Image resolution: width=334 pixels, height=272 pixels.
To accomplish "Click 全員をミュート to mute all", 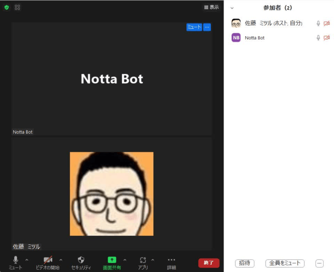I will click(285, 263).
